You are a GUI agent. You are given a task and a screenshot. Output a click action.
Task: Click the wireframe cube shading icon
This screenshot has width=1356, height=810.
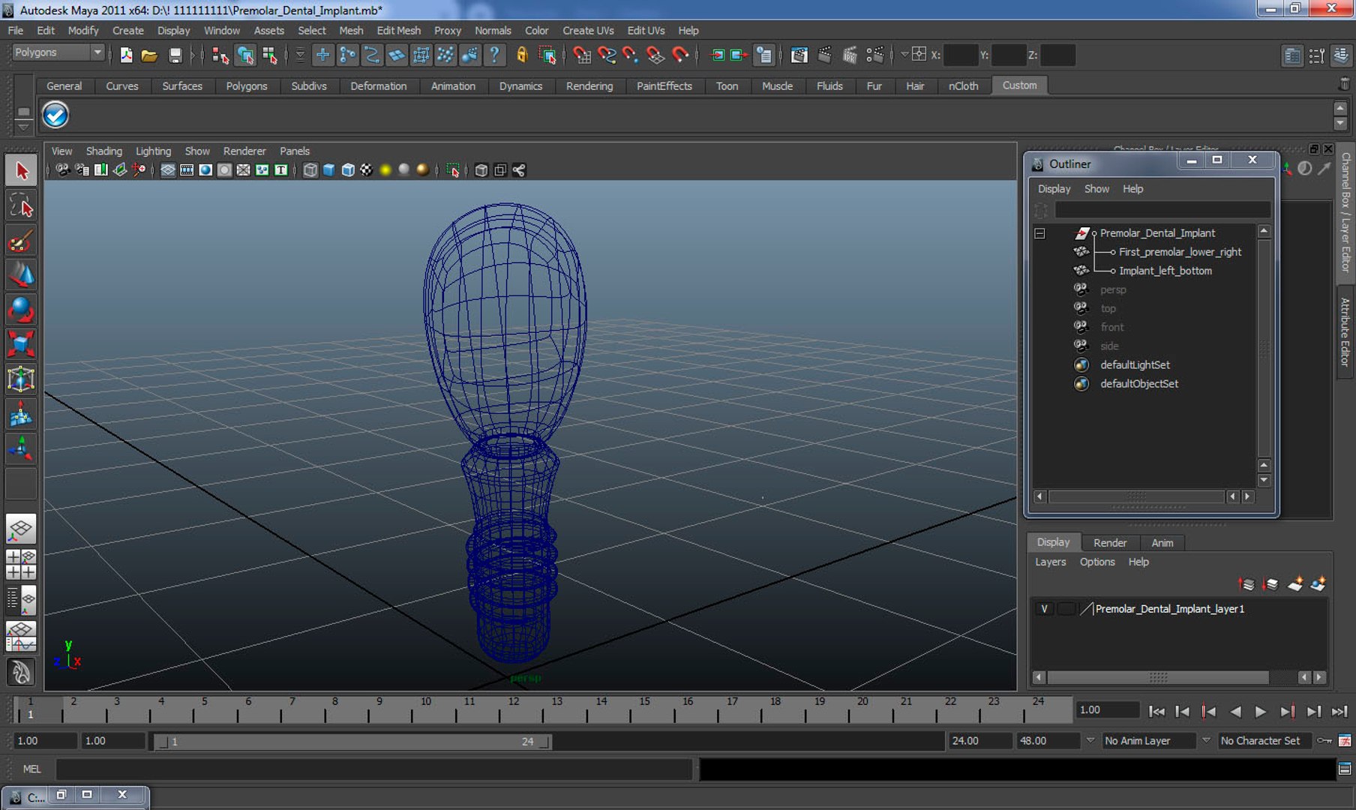click(310, 170)
